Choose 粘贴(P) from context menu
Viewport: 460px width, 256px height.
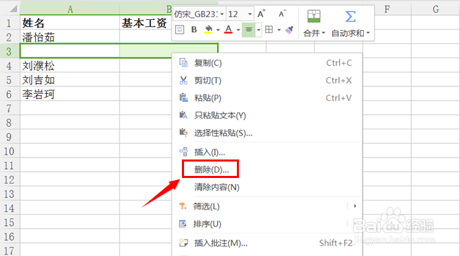point(267,98)
